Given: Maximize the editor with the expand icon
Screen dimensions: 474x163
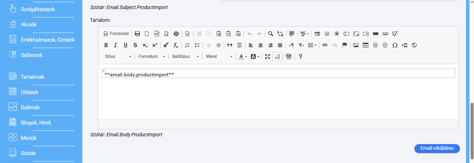Looking at the screenshot, I should (268, 57).
